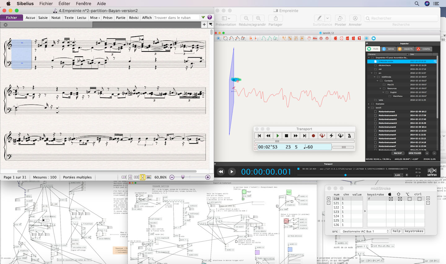Adjust the Sibelius Transport tempo slider
This screenshot has height=264, width=446.
coord(343,147)
